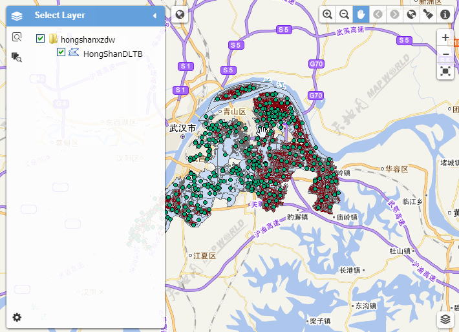This screenshot has width=459, height=332.
Task: Click the minus zoom out button
Action: 445,54
